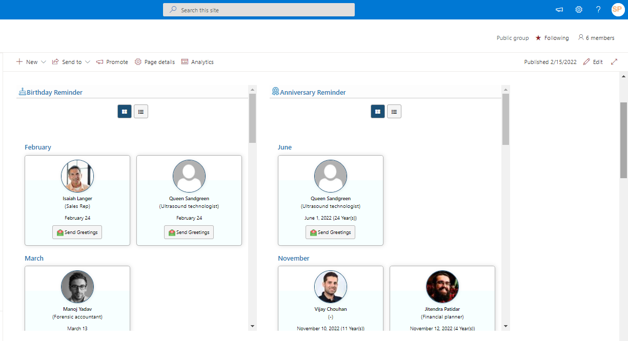Open the Help question mark
The image size is (628, 341).
click(x=598, y=9)
